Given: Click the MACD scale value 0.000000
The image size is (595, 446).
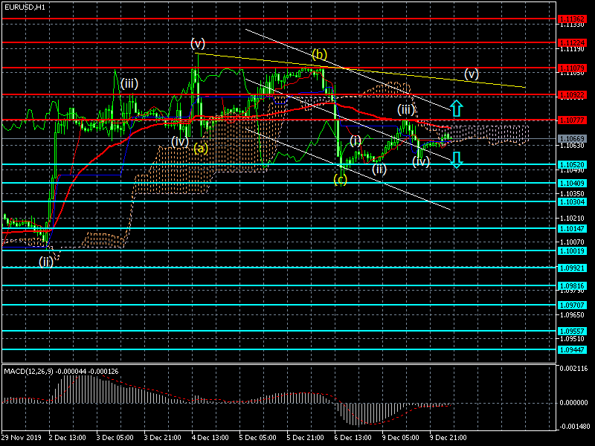Looking at the screenshot, I should (x=573, y=403).
